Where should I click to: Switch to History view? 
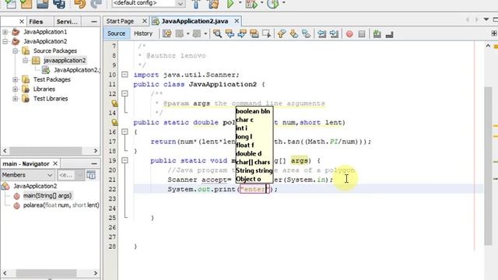[x=143, y=33]
